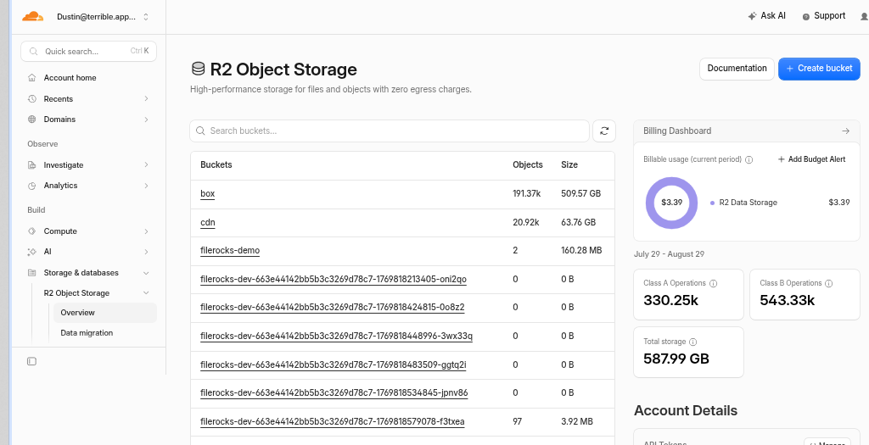Screen dimensions: 869x445
Task: Open the Documentation button
Action: click(737, 69)
